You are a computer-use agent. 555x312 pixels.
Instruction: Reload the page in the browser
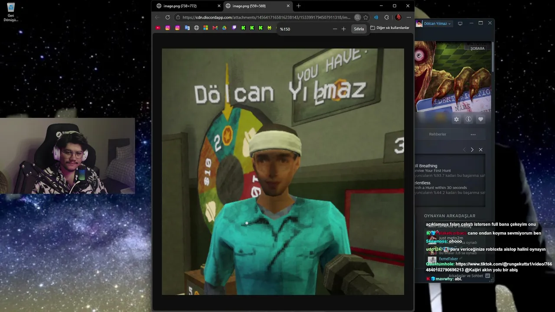tap(168, 17)
